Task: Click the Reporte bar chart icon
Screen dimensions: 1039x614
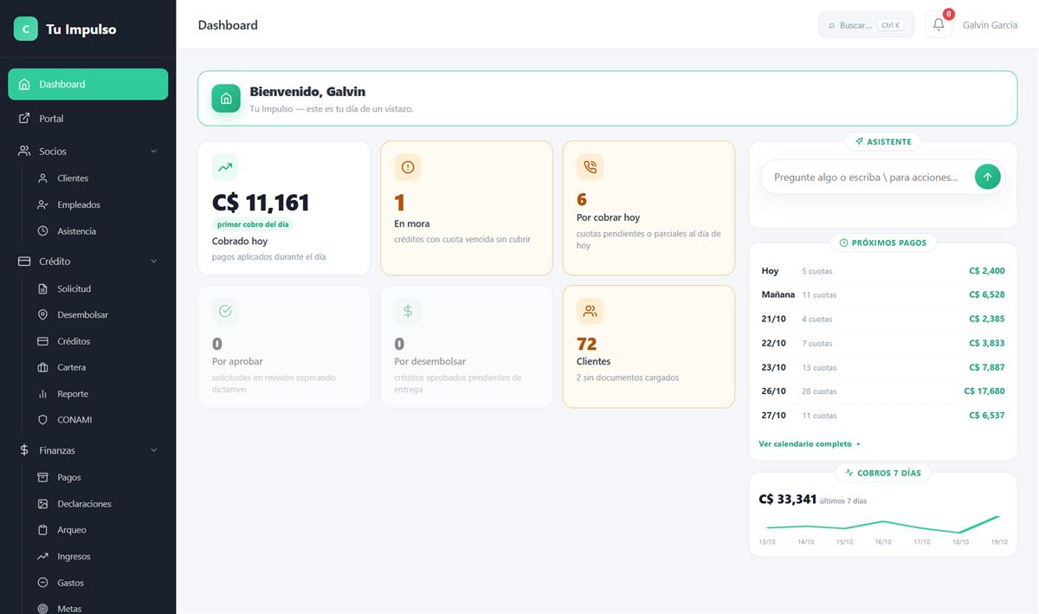Action: click(42, 394)
